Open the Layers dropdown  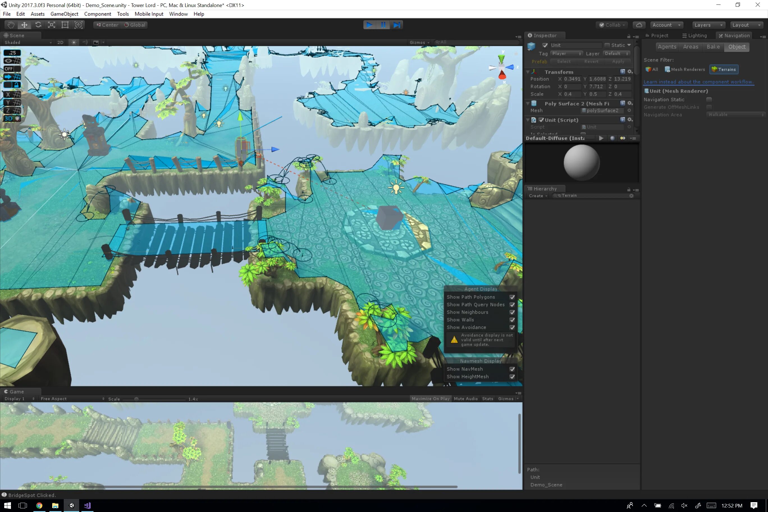708,25
